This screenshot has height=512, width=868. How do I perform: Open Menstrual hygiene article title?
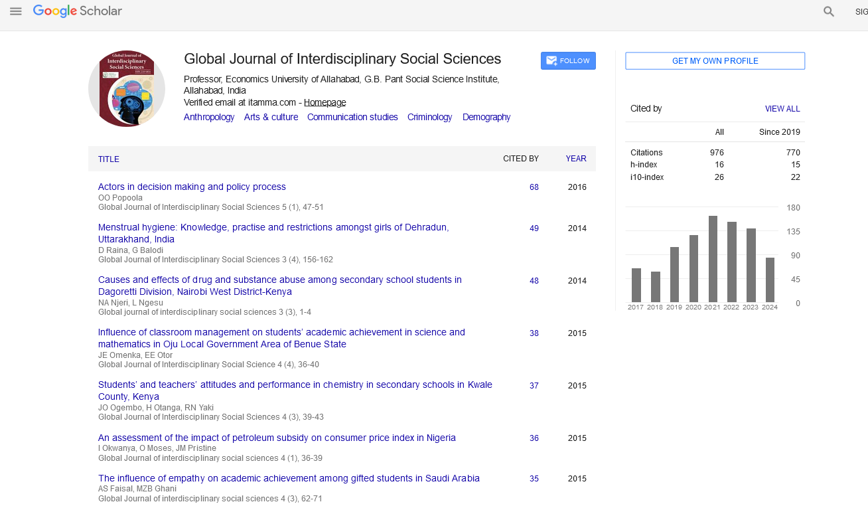[x=273, y=233]
